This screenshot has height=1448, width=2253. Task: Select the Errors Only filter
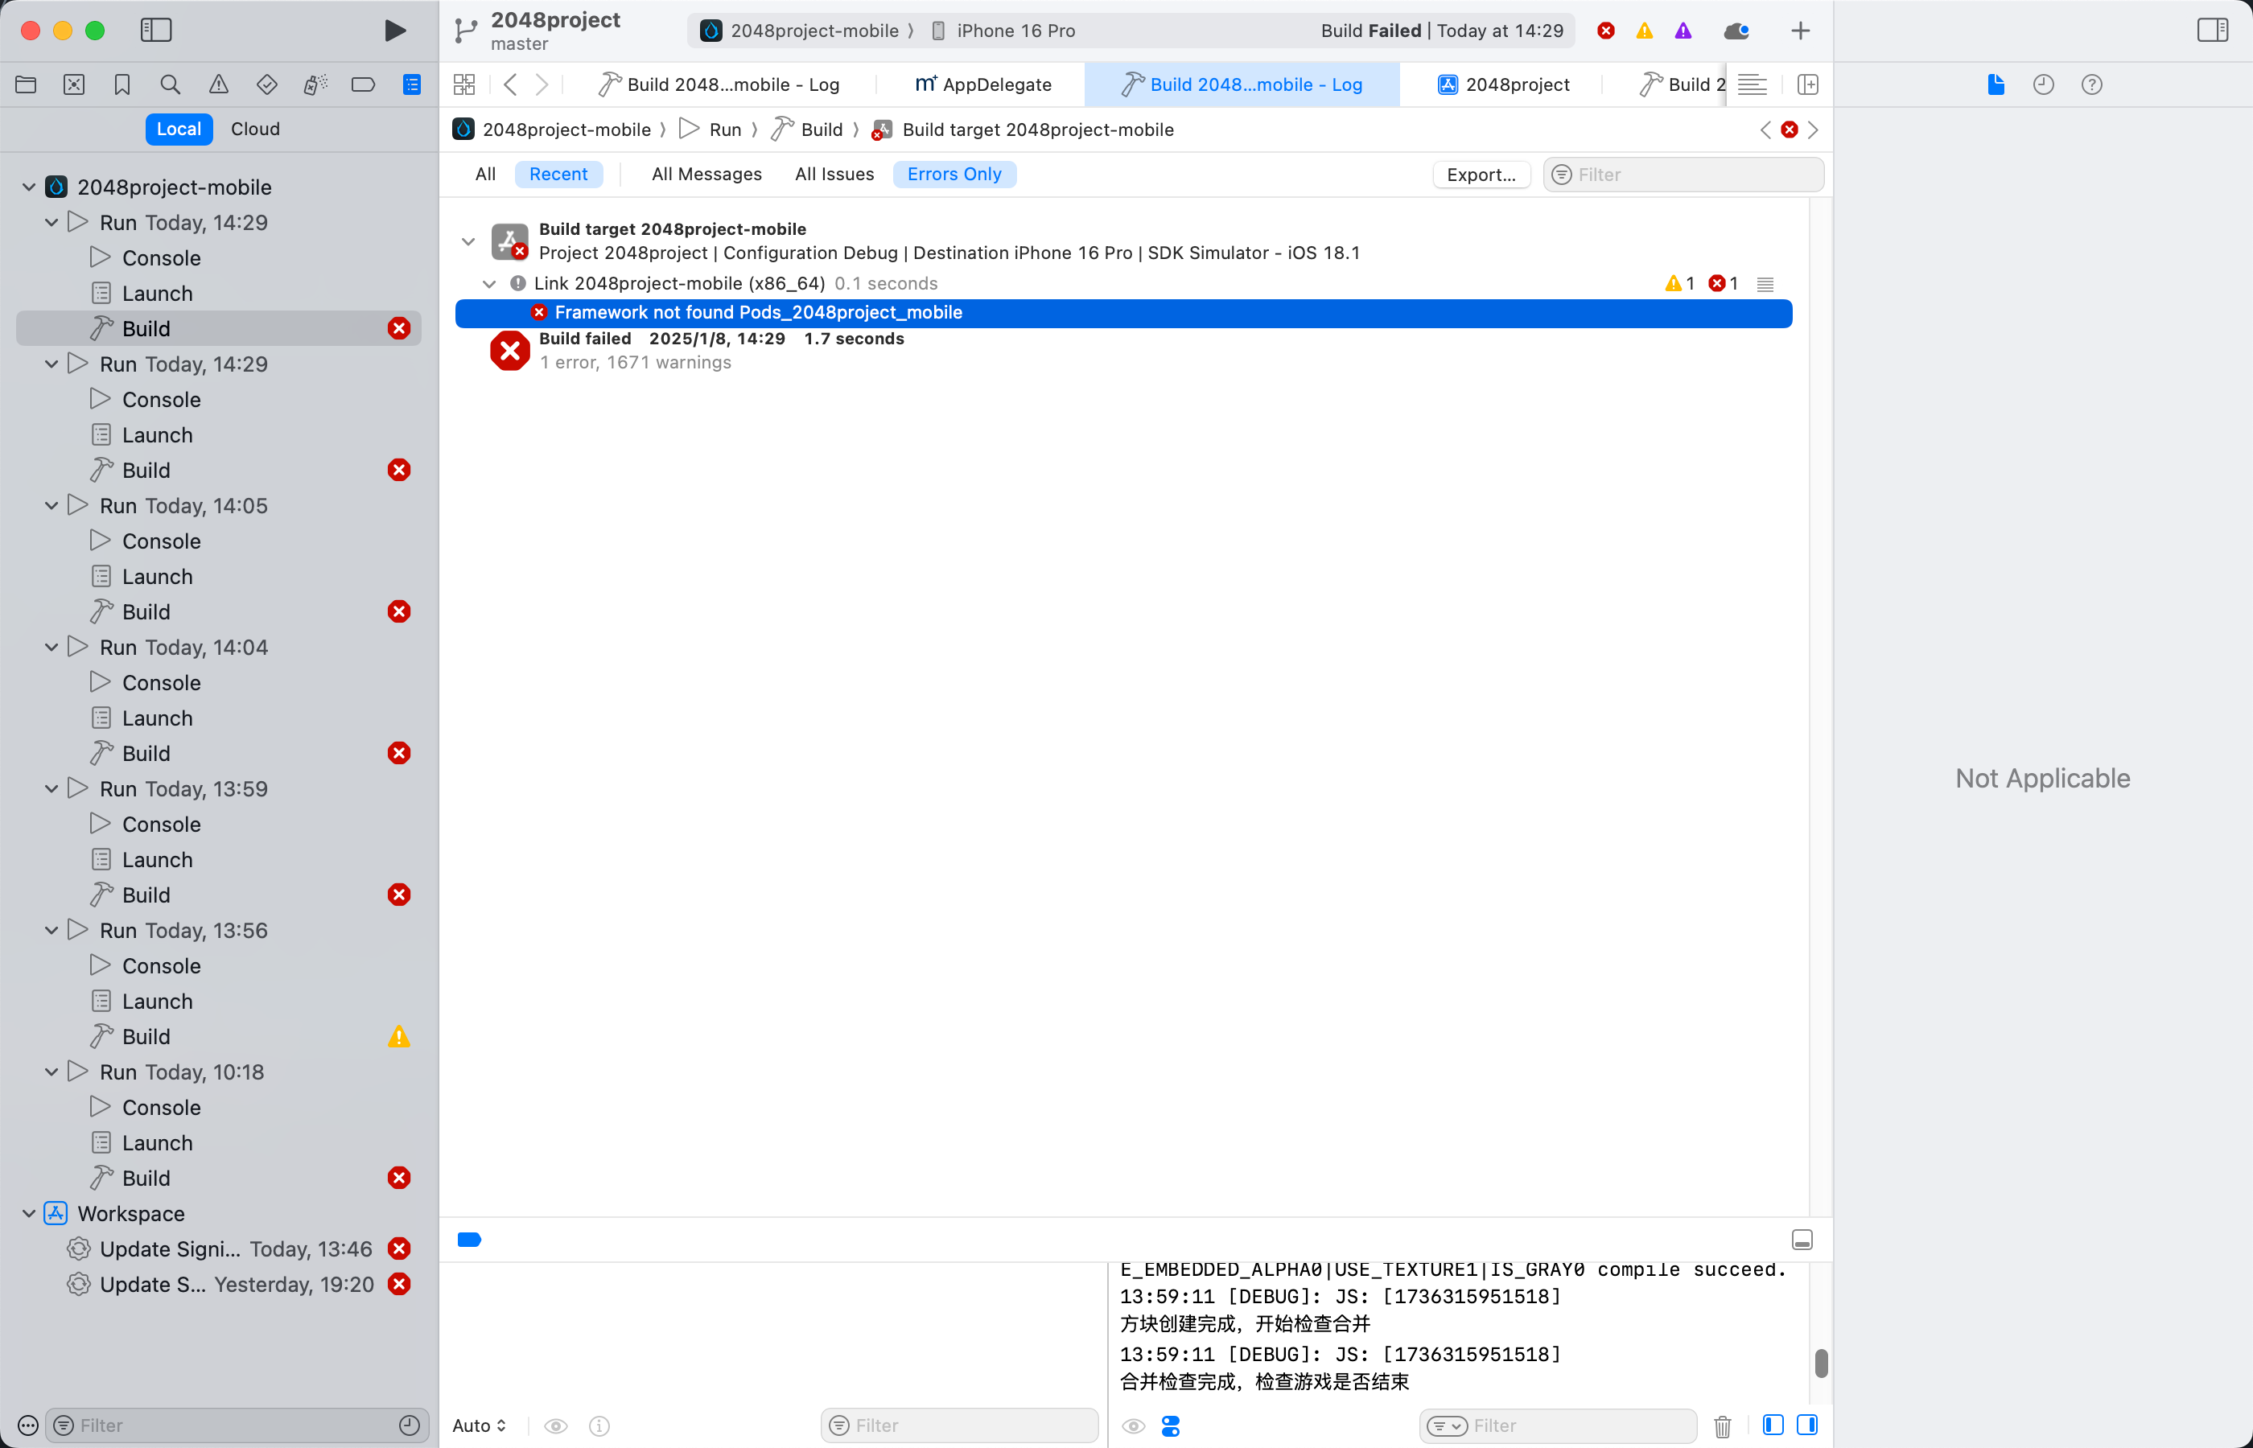(x=954, y=174)
